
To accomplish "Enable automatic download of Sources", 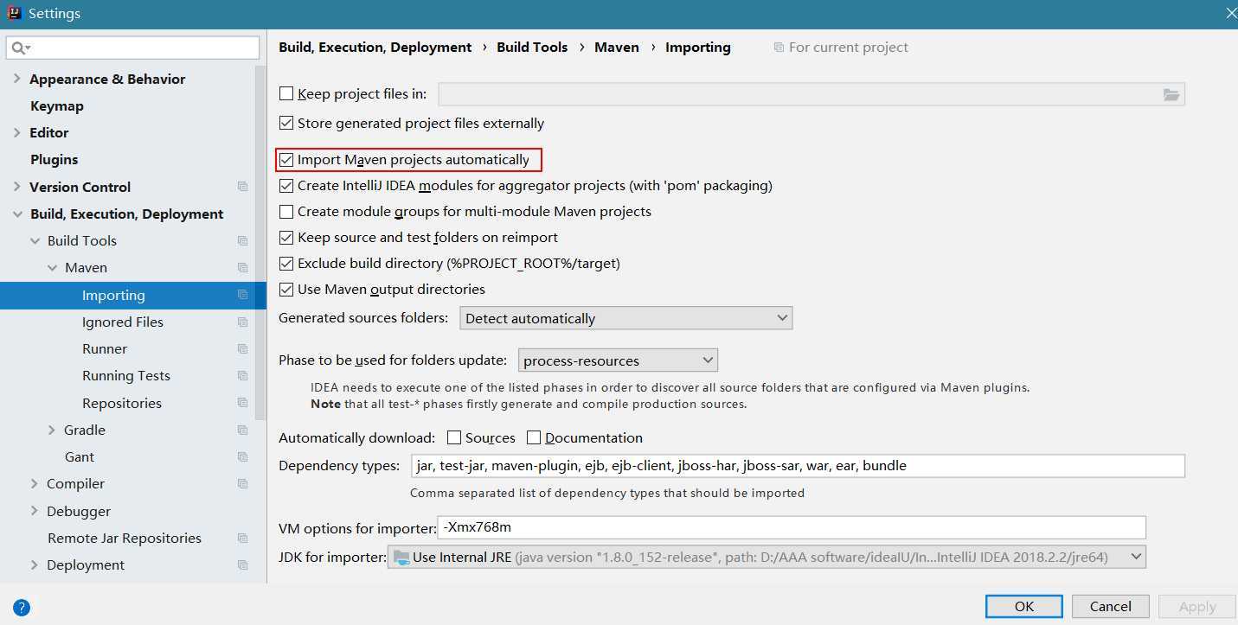I will pos(454,438).
